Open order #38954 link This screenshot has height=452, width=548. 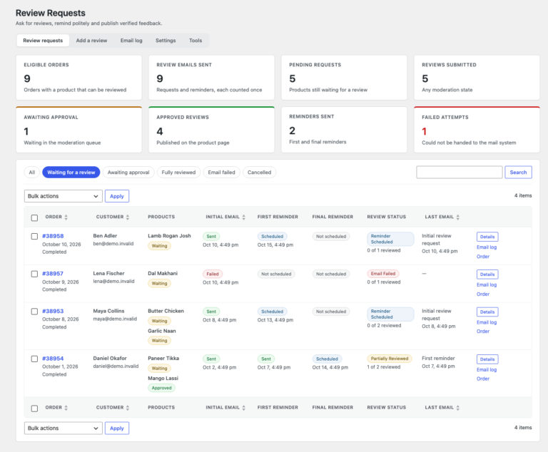tap(53, 359)
